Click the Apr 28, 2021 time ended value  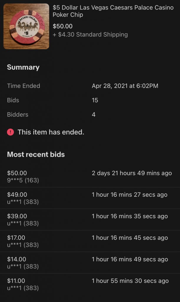(x=125, y=86)
